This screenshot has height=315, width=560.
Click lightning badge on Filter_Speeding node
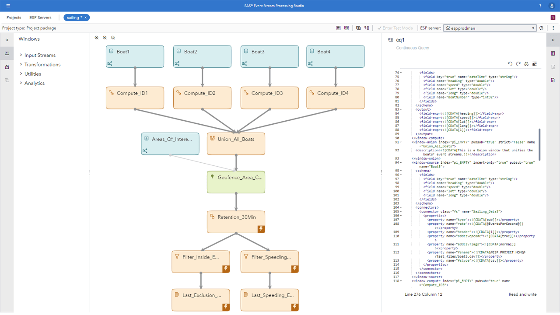click(x=295, y=269)
